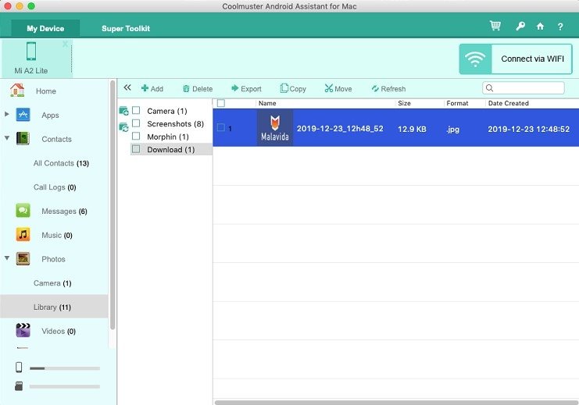Select the Mi A2 Lite phone icon
The image size is (579, 405).
click(31, 51)
